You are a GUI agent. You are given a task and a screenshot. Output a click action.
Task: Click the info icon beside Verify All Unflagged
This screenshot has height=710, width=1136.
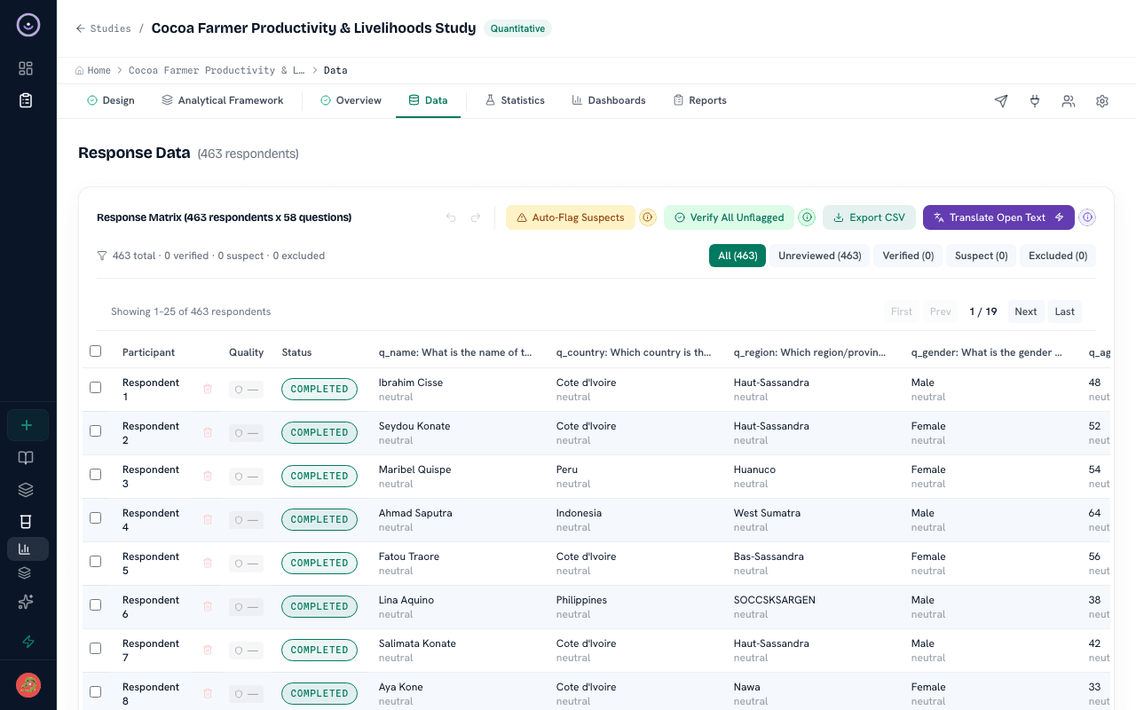[x=807, y=217]
